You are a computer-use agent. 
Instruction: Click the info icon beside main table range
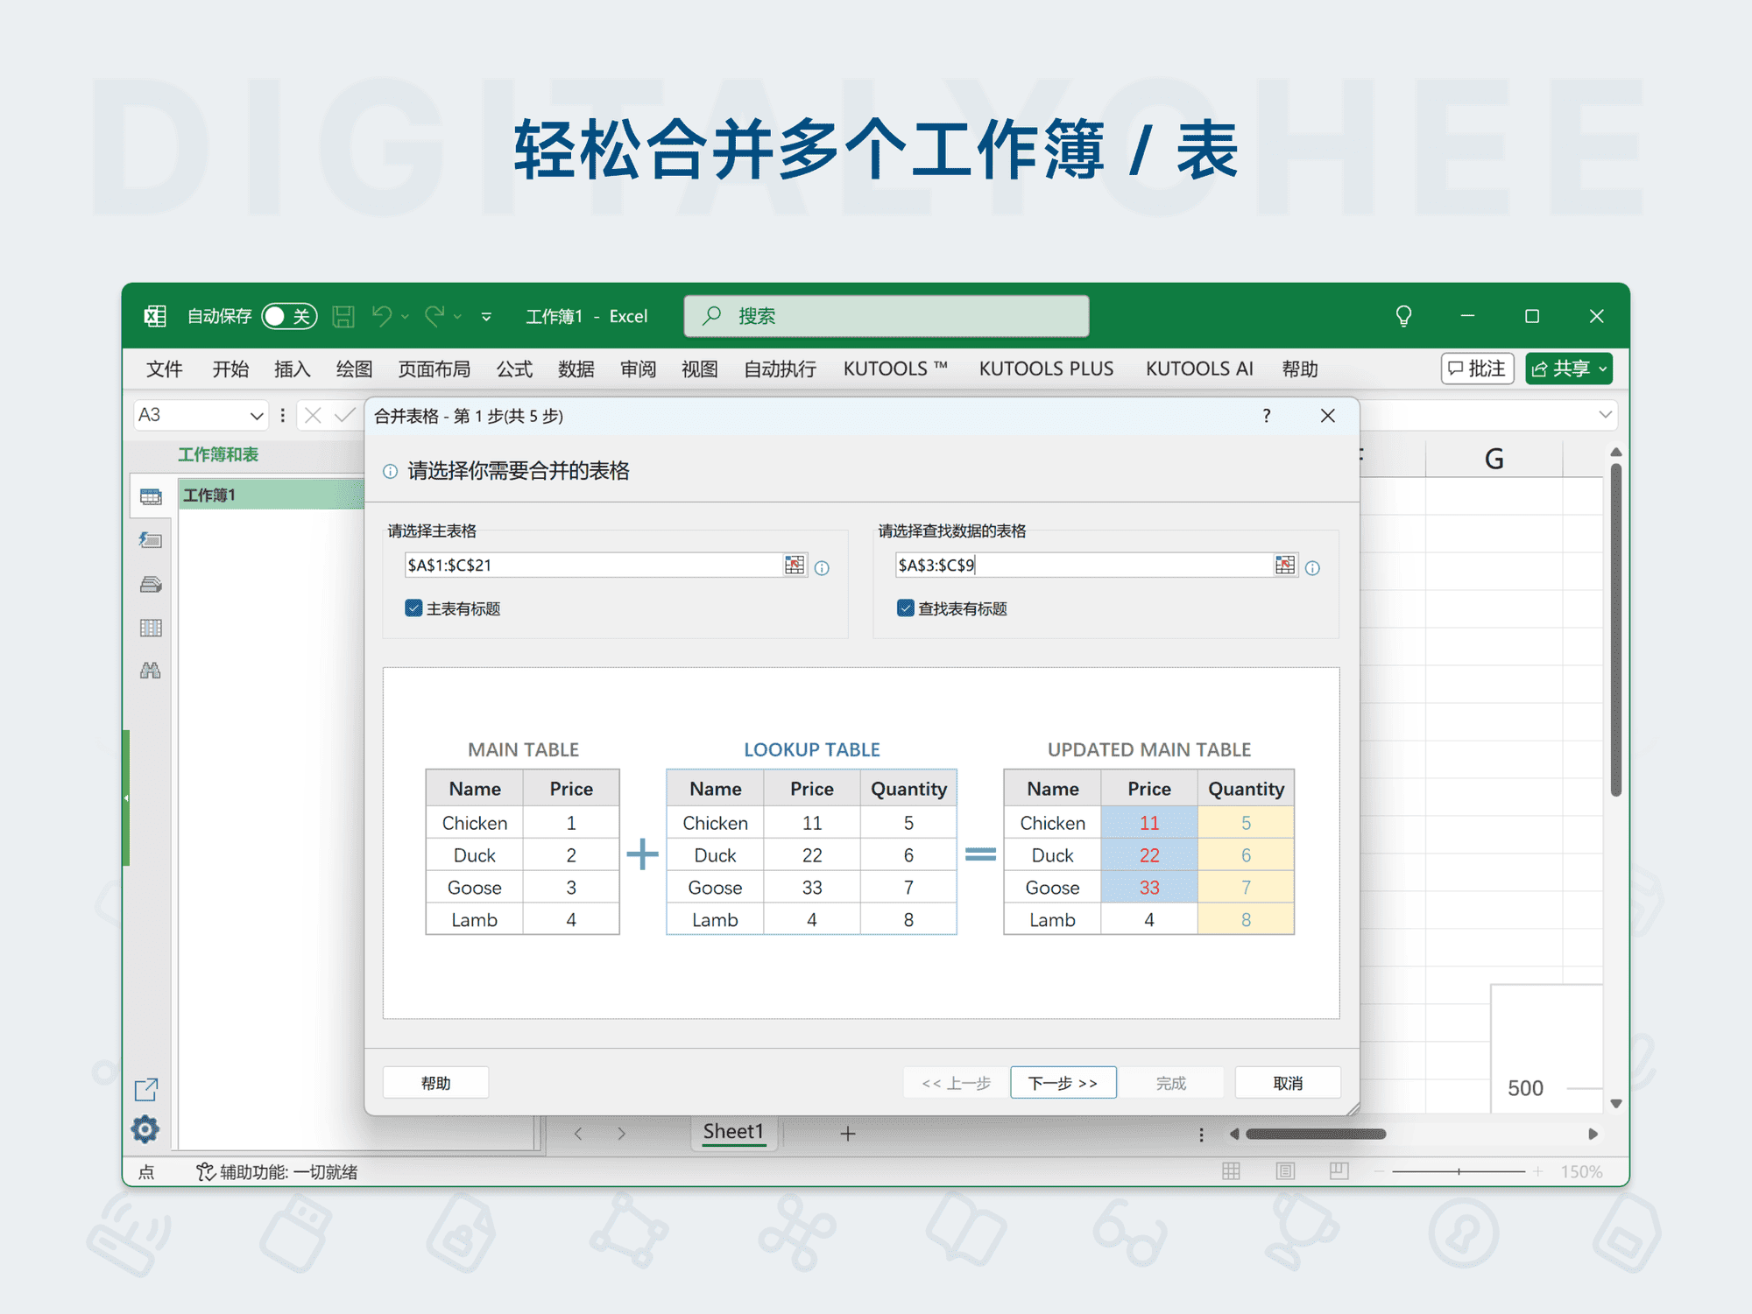[822, 568]
